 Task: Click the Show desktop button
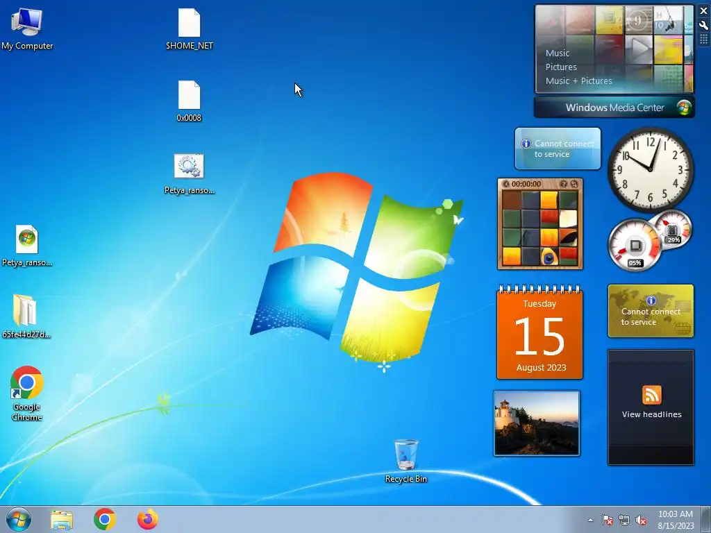[705, 519]
